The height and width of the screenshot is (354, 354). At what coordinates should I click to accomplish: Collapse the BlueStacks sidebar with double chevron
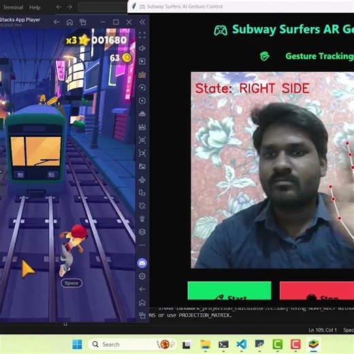(142, 22)
